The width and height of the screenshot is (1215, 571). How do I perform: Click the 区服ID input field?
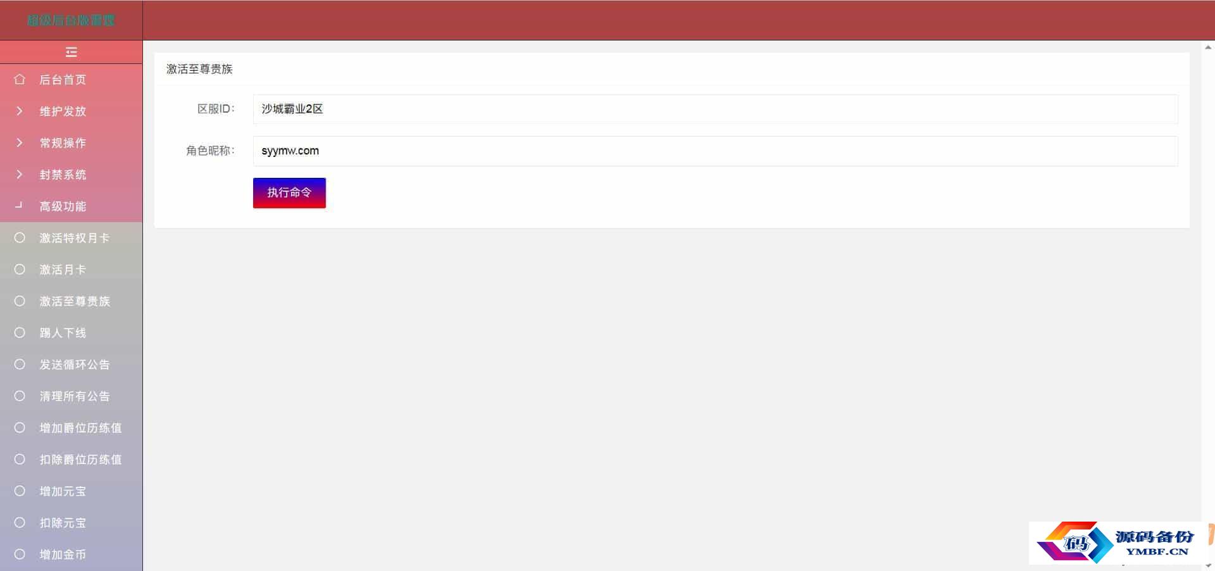pos(715,109)
